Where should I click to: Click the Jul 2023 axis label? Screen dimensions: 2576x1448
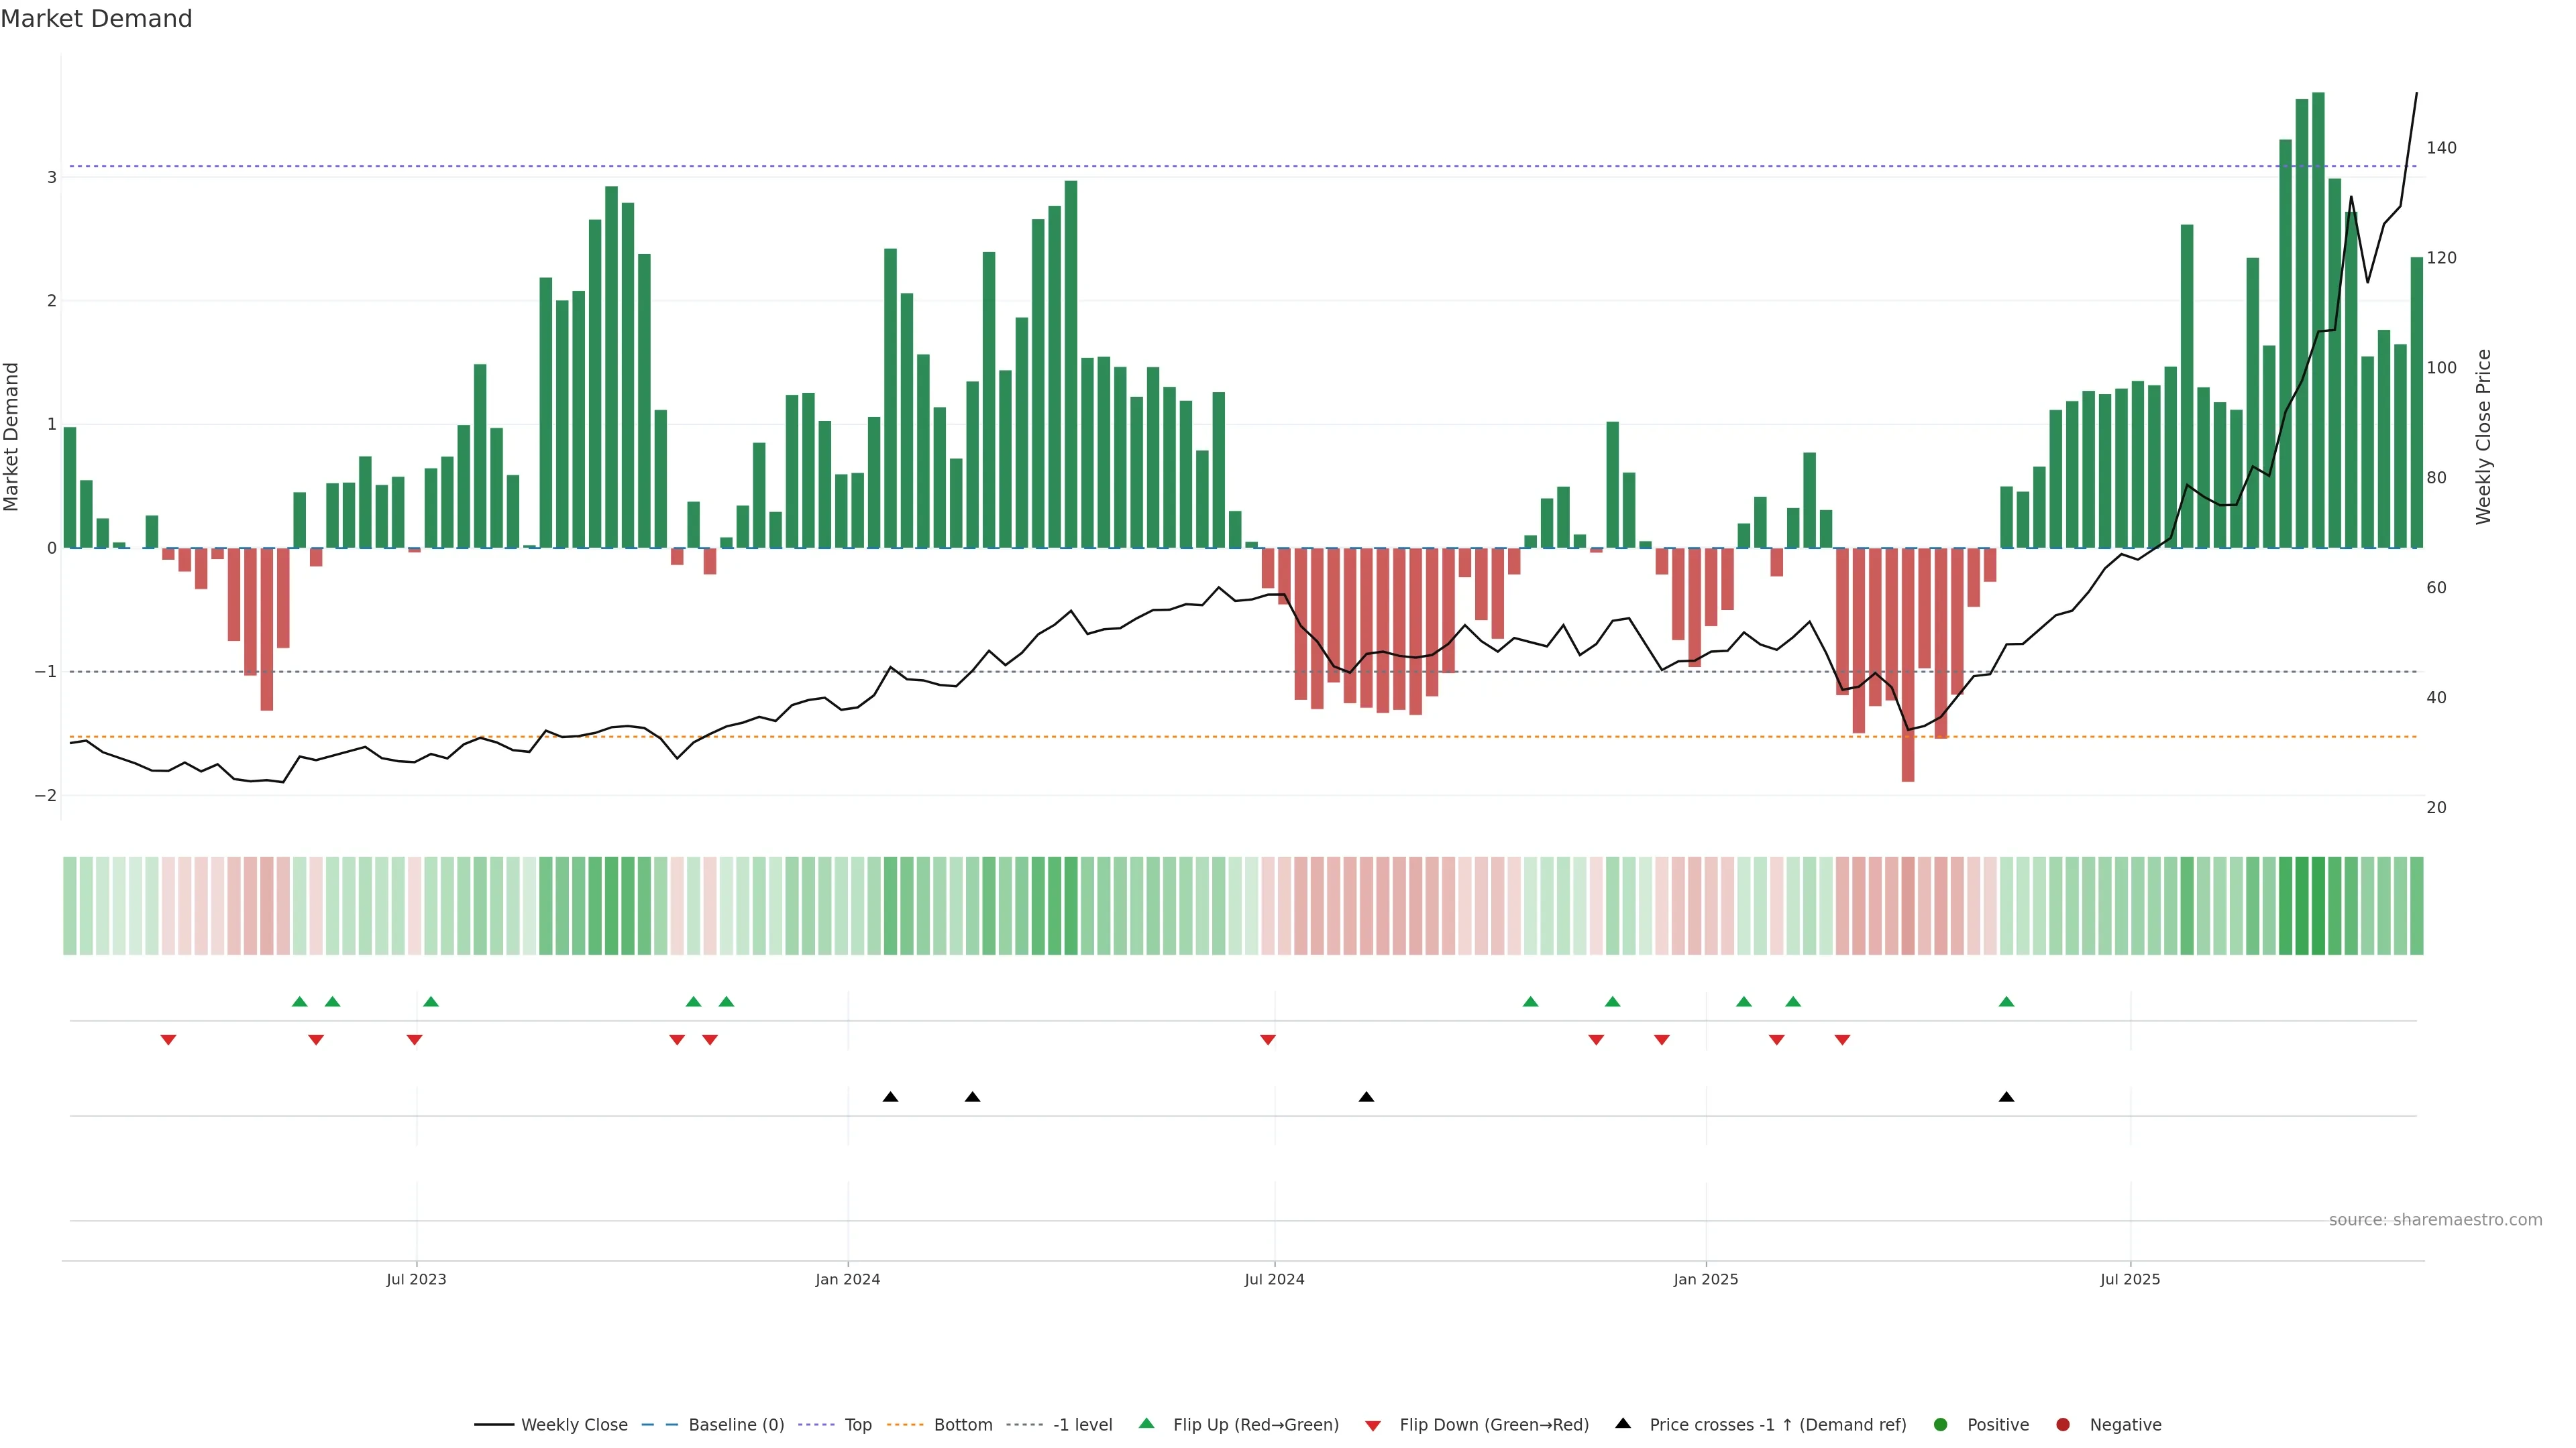(416, 1279)
